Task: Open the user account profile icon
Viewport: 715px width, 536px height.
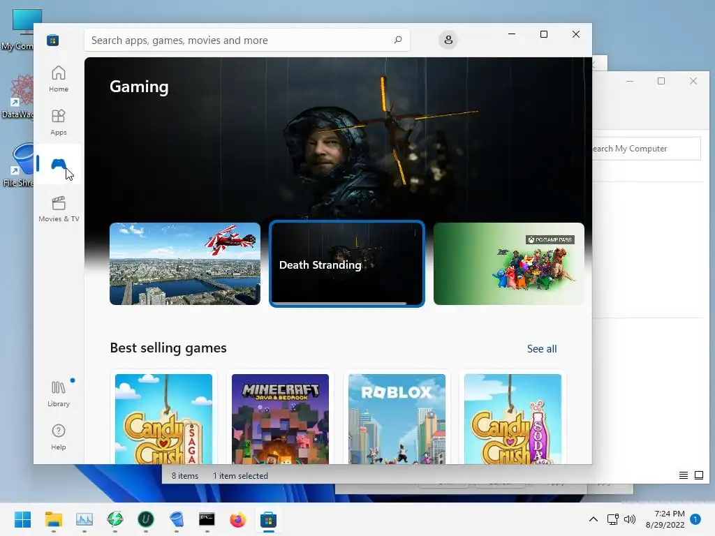Action: coord(448,40)
